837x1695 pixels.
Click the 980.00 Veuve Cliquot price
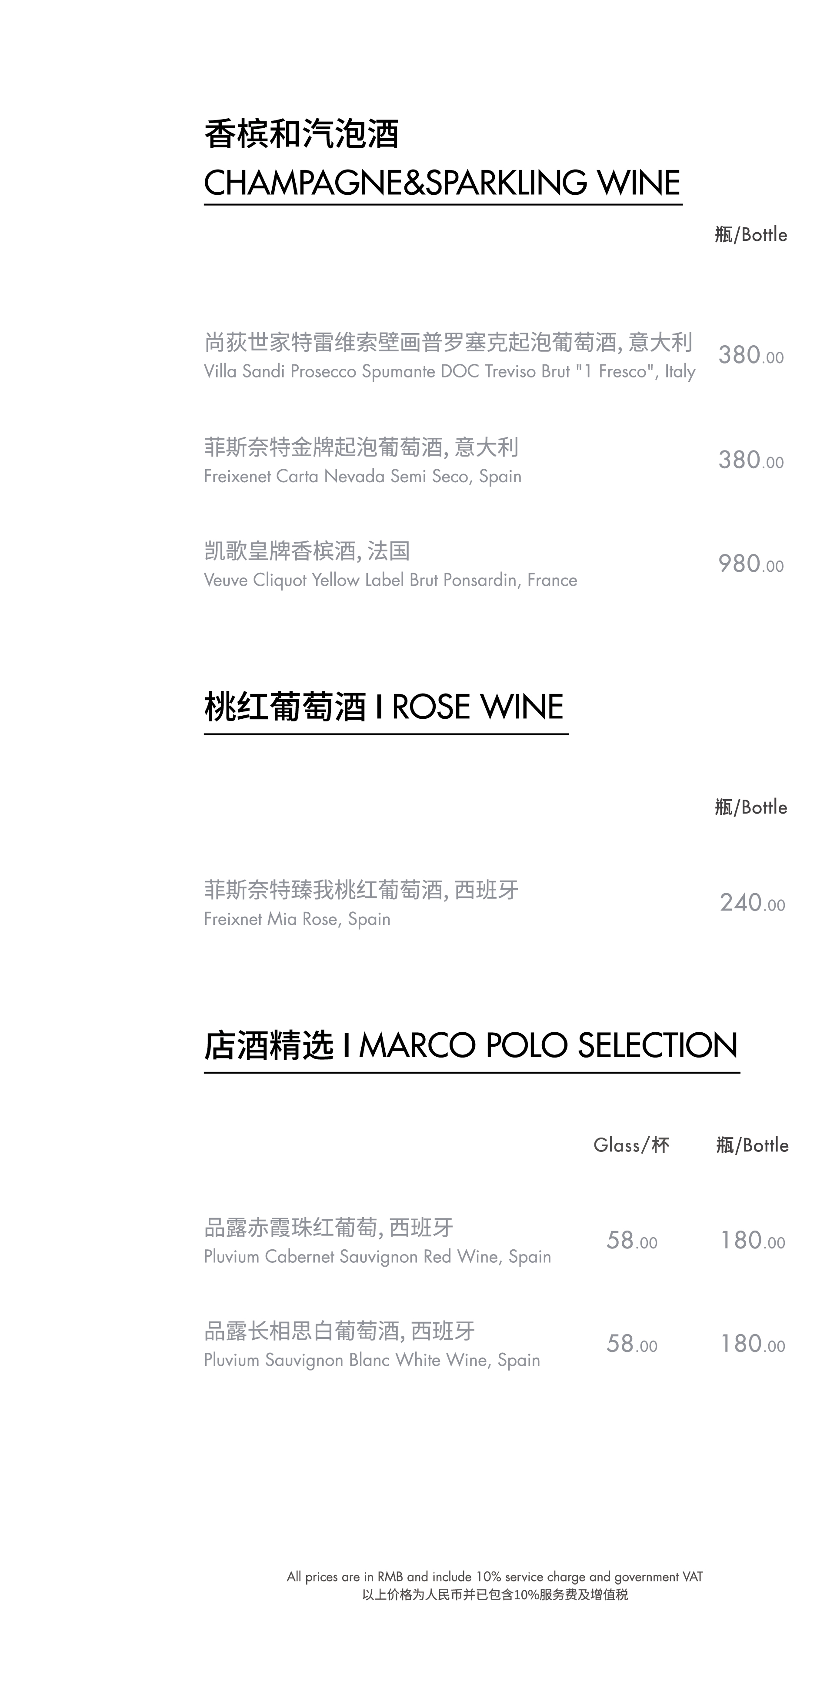point(751,564)
